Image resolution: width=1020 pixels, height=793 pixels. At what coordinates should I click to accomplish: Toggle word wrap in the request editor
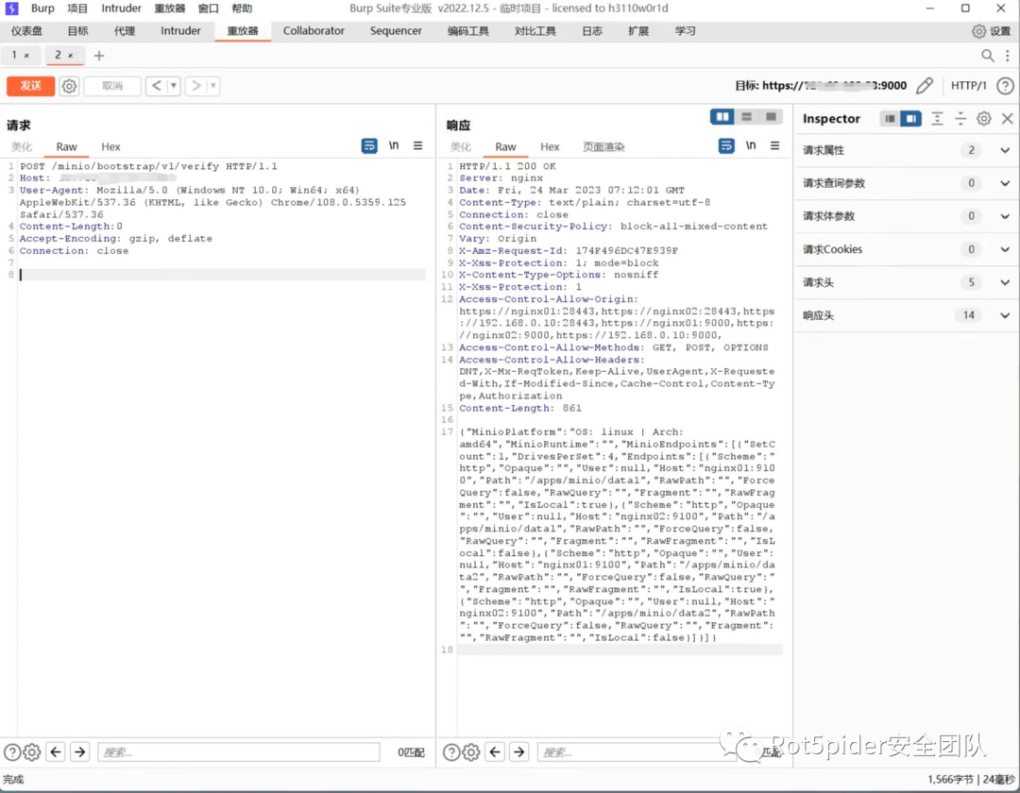click(369, 146)
